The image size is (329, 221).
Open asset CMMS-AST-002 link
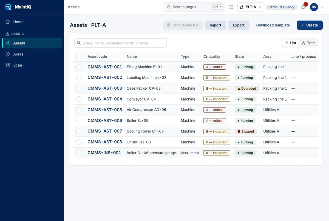point(105,78)
